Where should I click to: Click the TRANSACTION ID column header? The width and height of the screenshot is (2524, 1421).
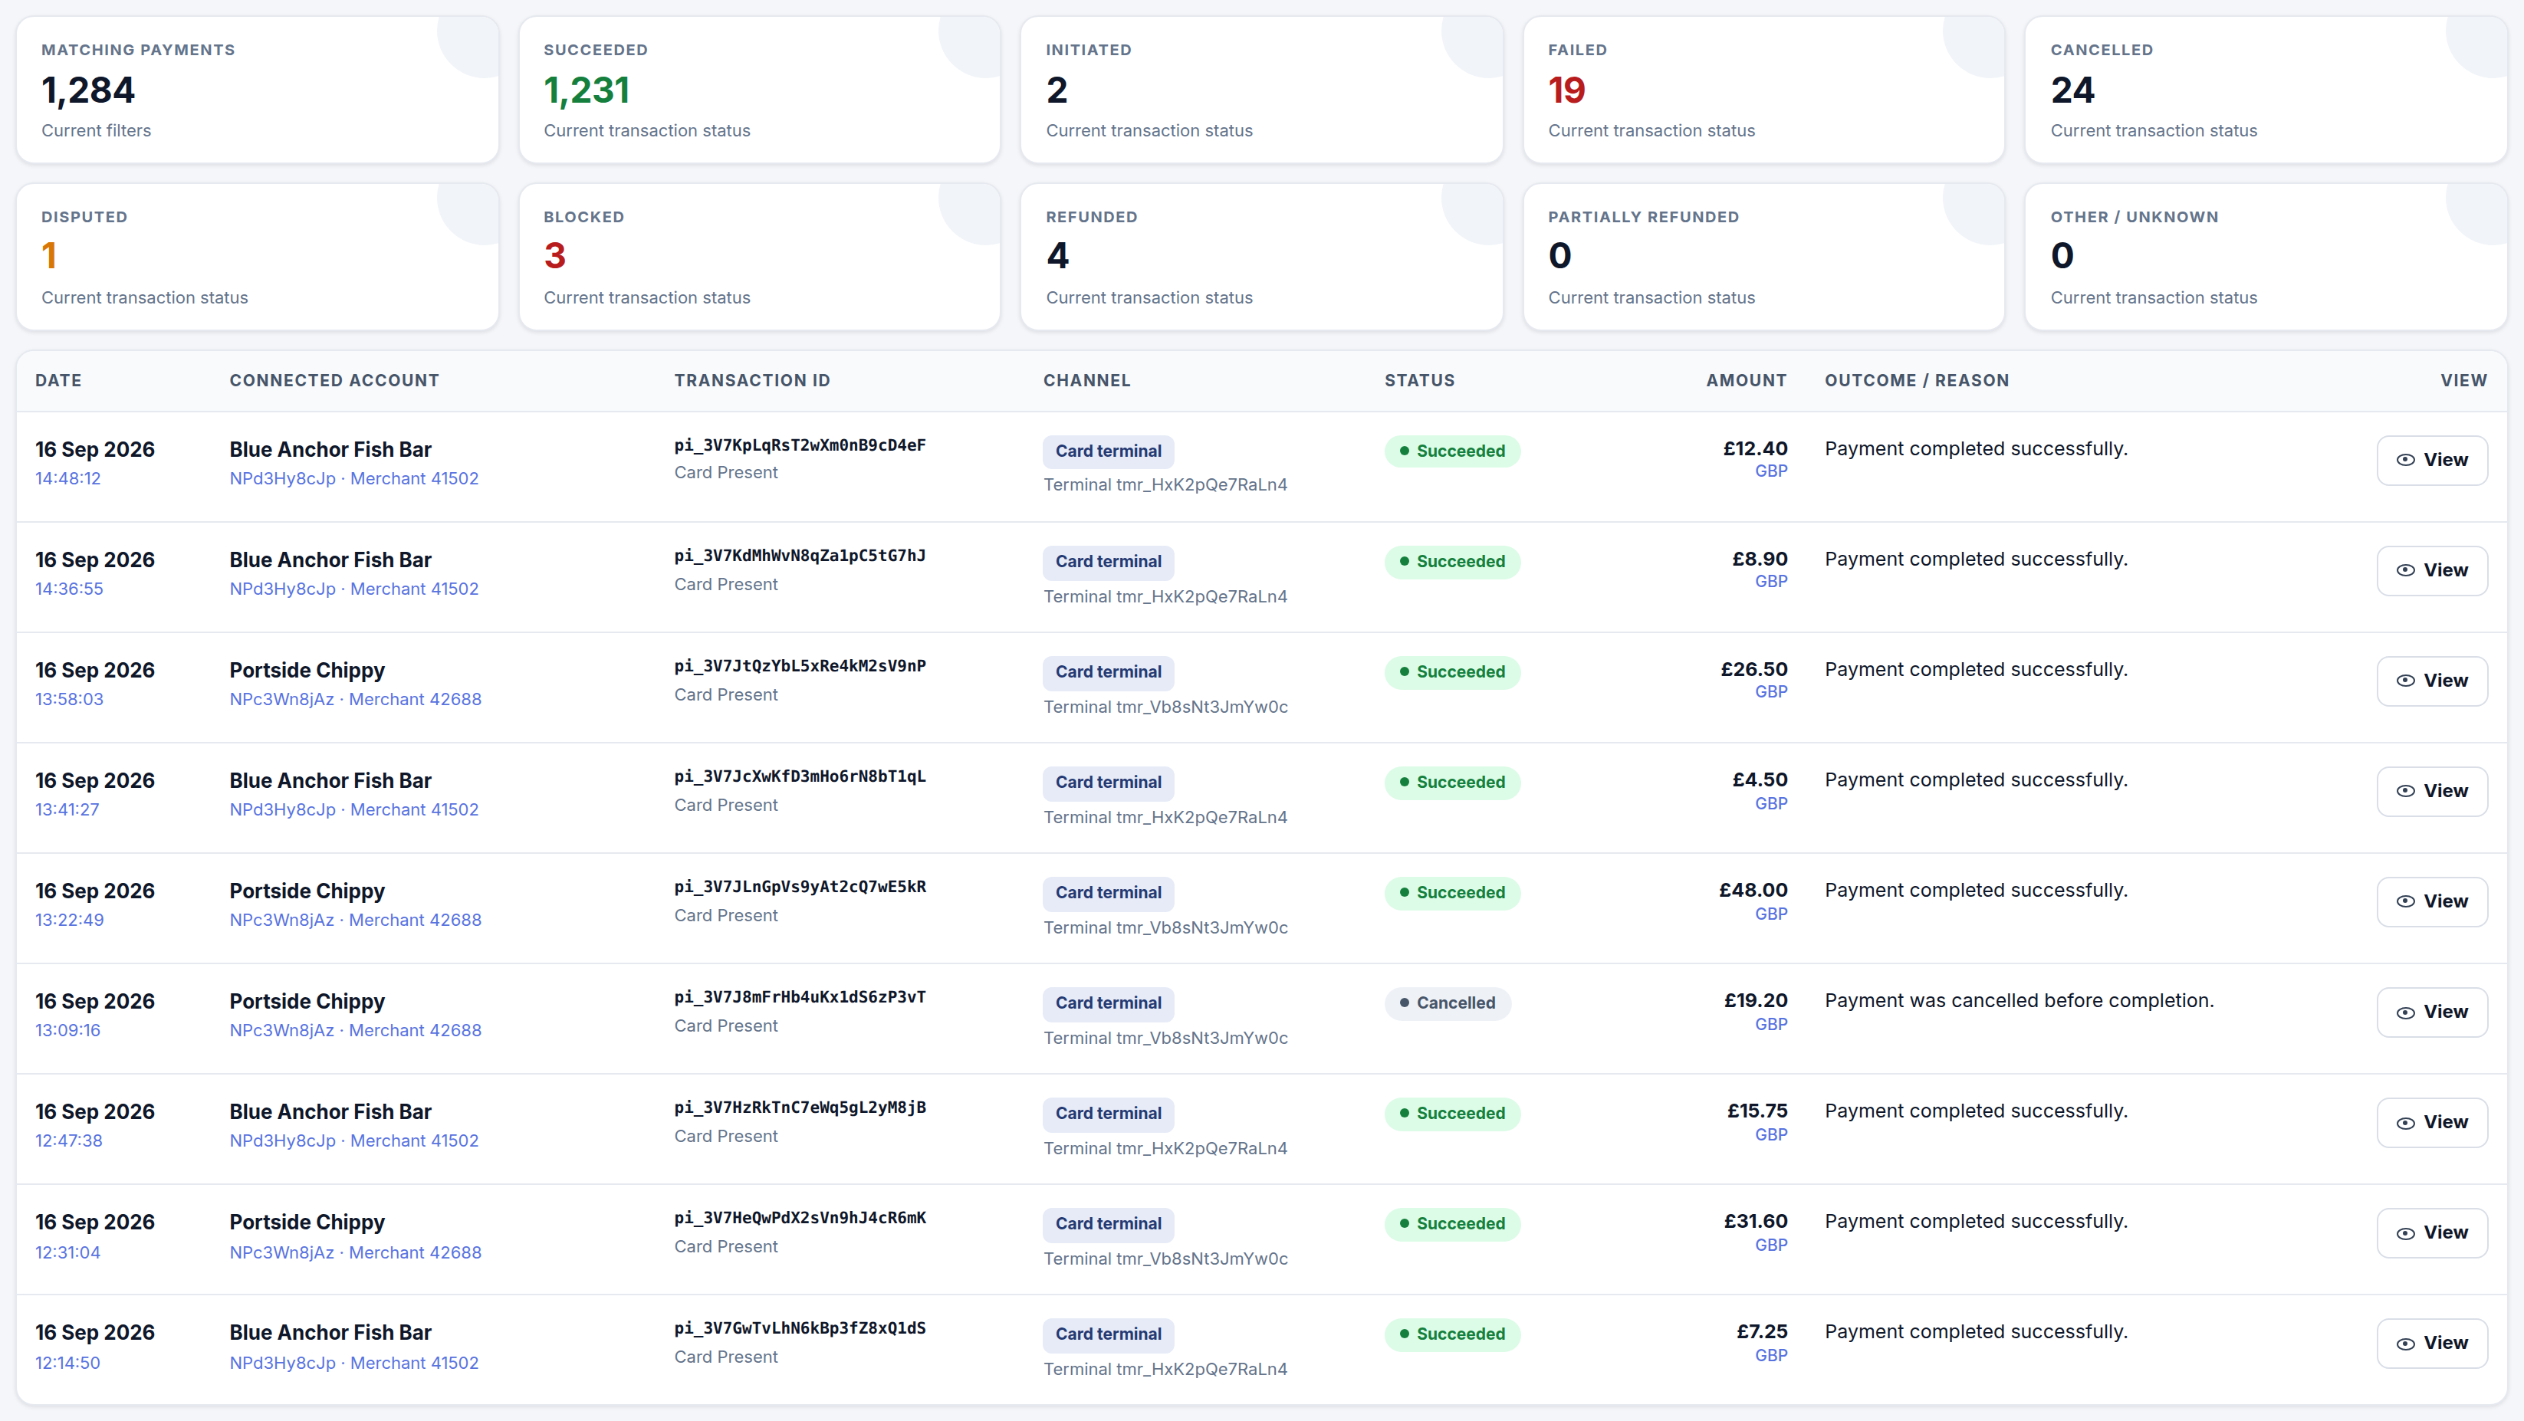pos(751,381)
